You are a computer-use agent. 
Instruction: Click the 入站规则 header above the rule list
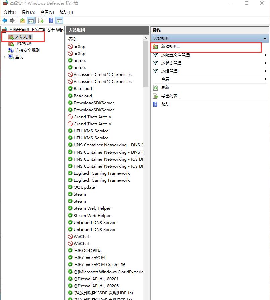pos(77,30)
